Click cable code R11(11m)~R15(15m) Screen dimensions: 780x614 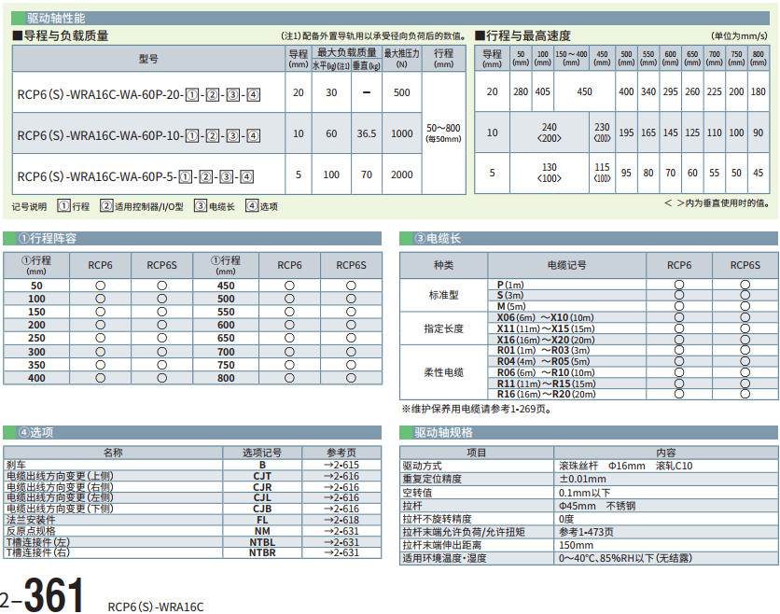coord(546,384)
